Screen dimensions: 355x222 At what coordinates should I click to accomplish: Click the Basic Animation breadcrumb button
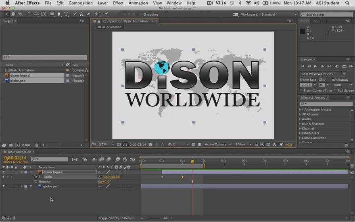pyautogui.click(x=110, y=27)
